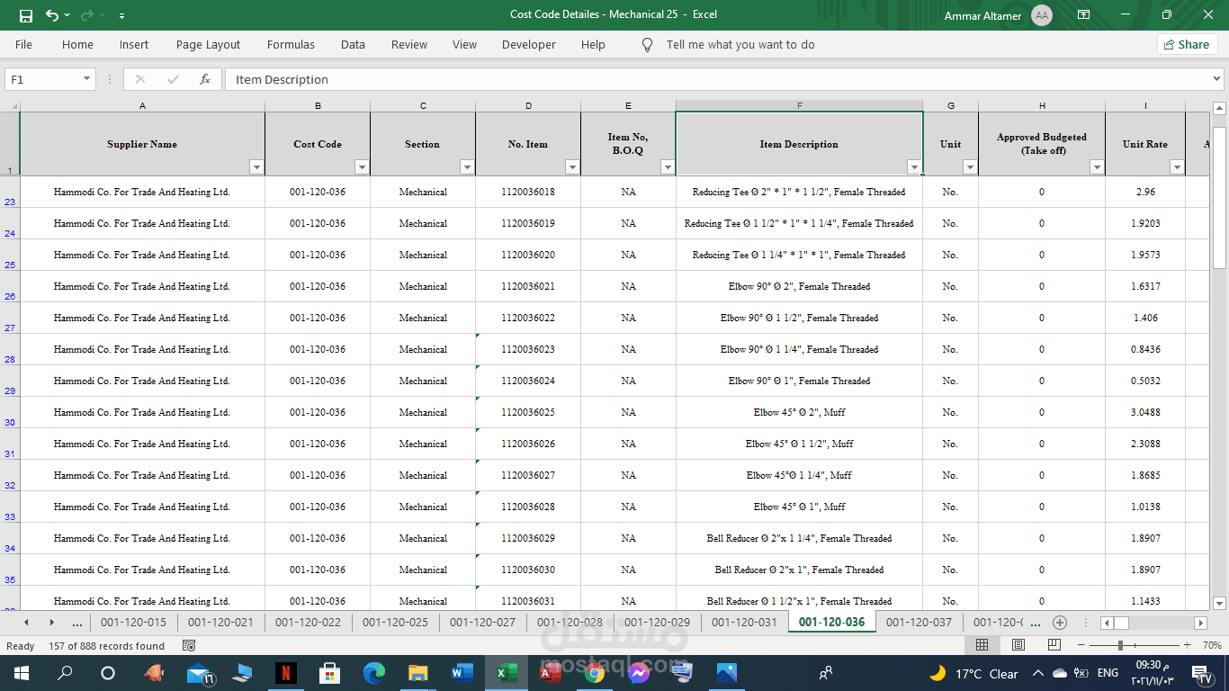Open the Item Description filter dropdown
This screenshot has height=691, width=1229.
click(914, 167)
